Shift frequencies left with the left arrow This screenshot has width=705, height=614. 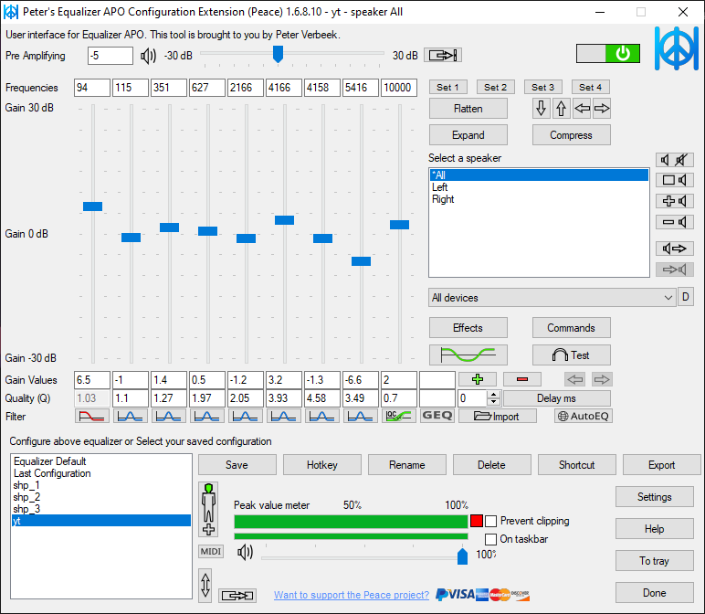point(582,109)
